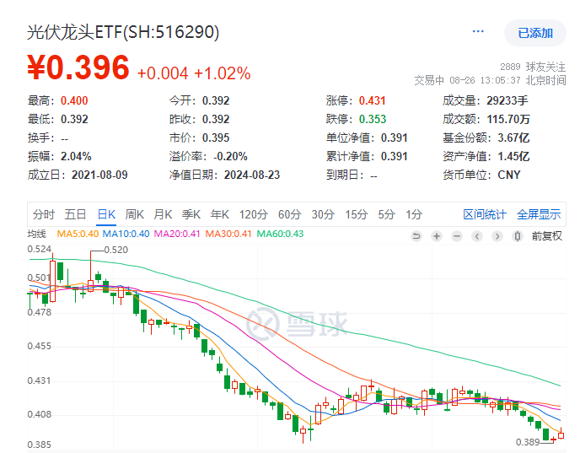Switch to the 60分 interval tab
The width and height of the screenshot is (580, 453).
290,214
